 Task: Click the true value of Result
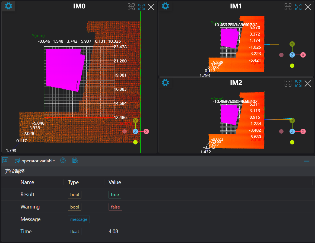tap(115, 195)
